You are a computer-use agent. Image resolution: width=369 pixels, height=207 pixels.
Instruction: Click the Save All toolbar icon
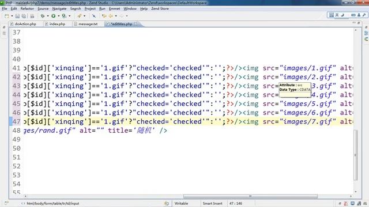24,16
